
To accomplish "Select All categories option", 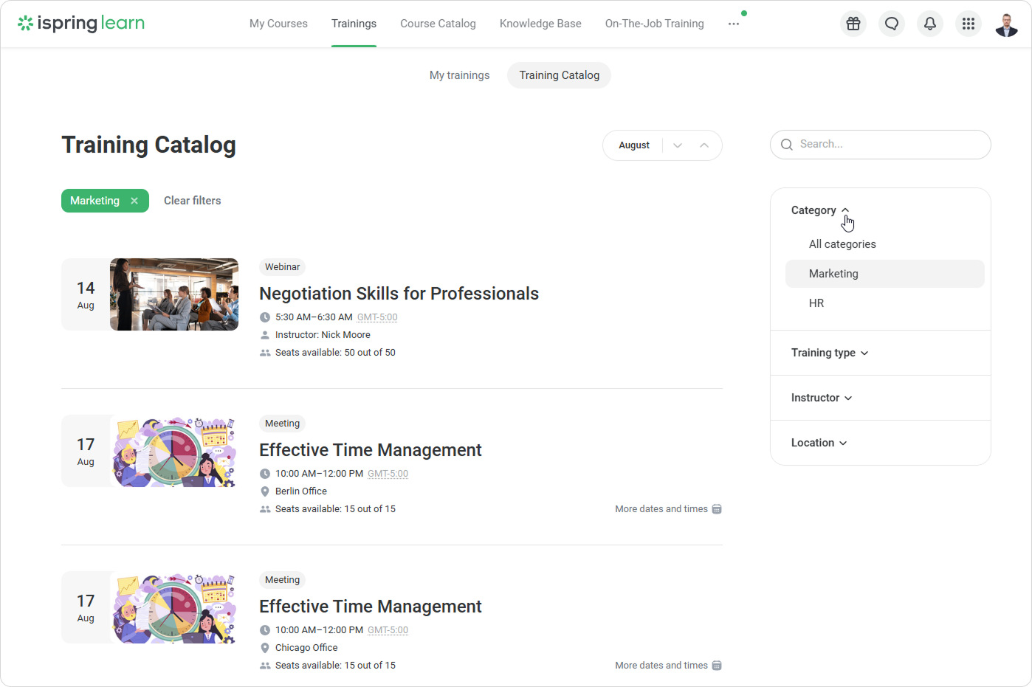I will coord(885,244).
